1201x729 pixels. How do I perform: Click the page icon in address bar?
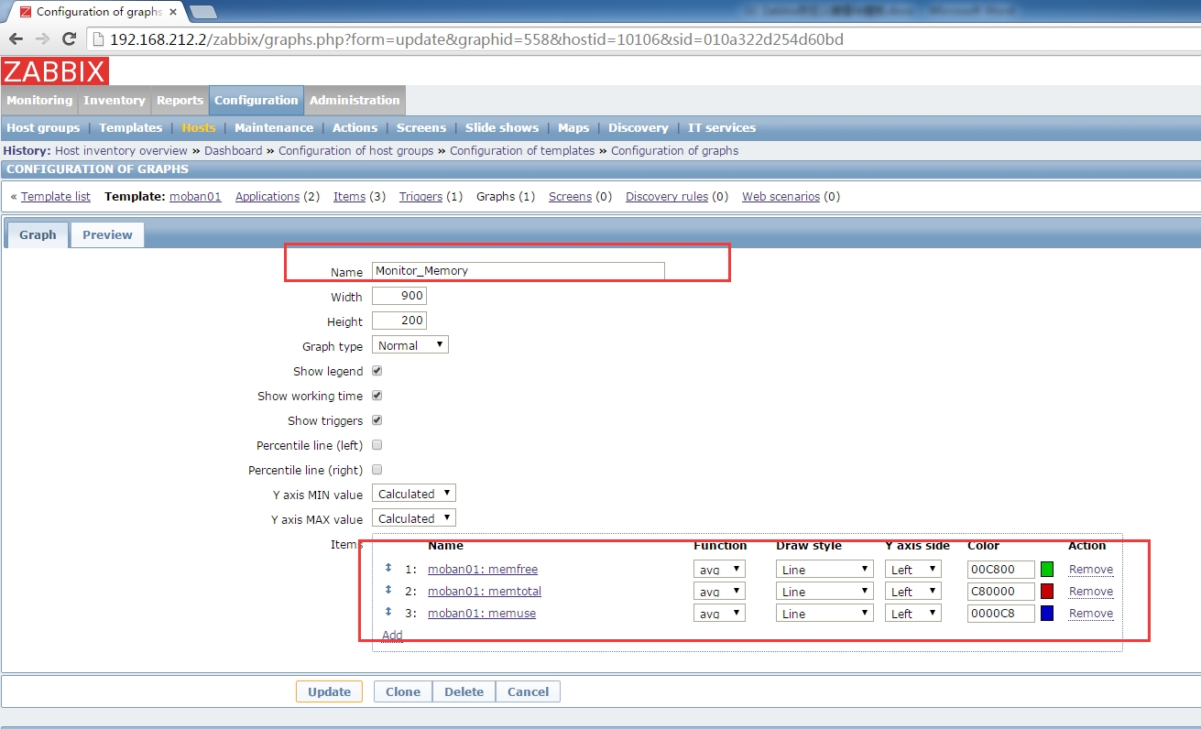click(x=99, y=39)
